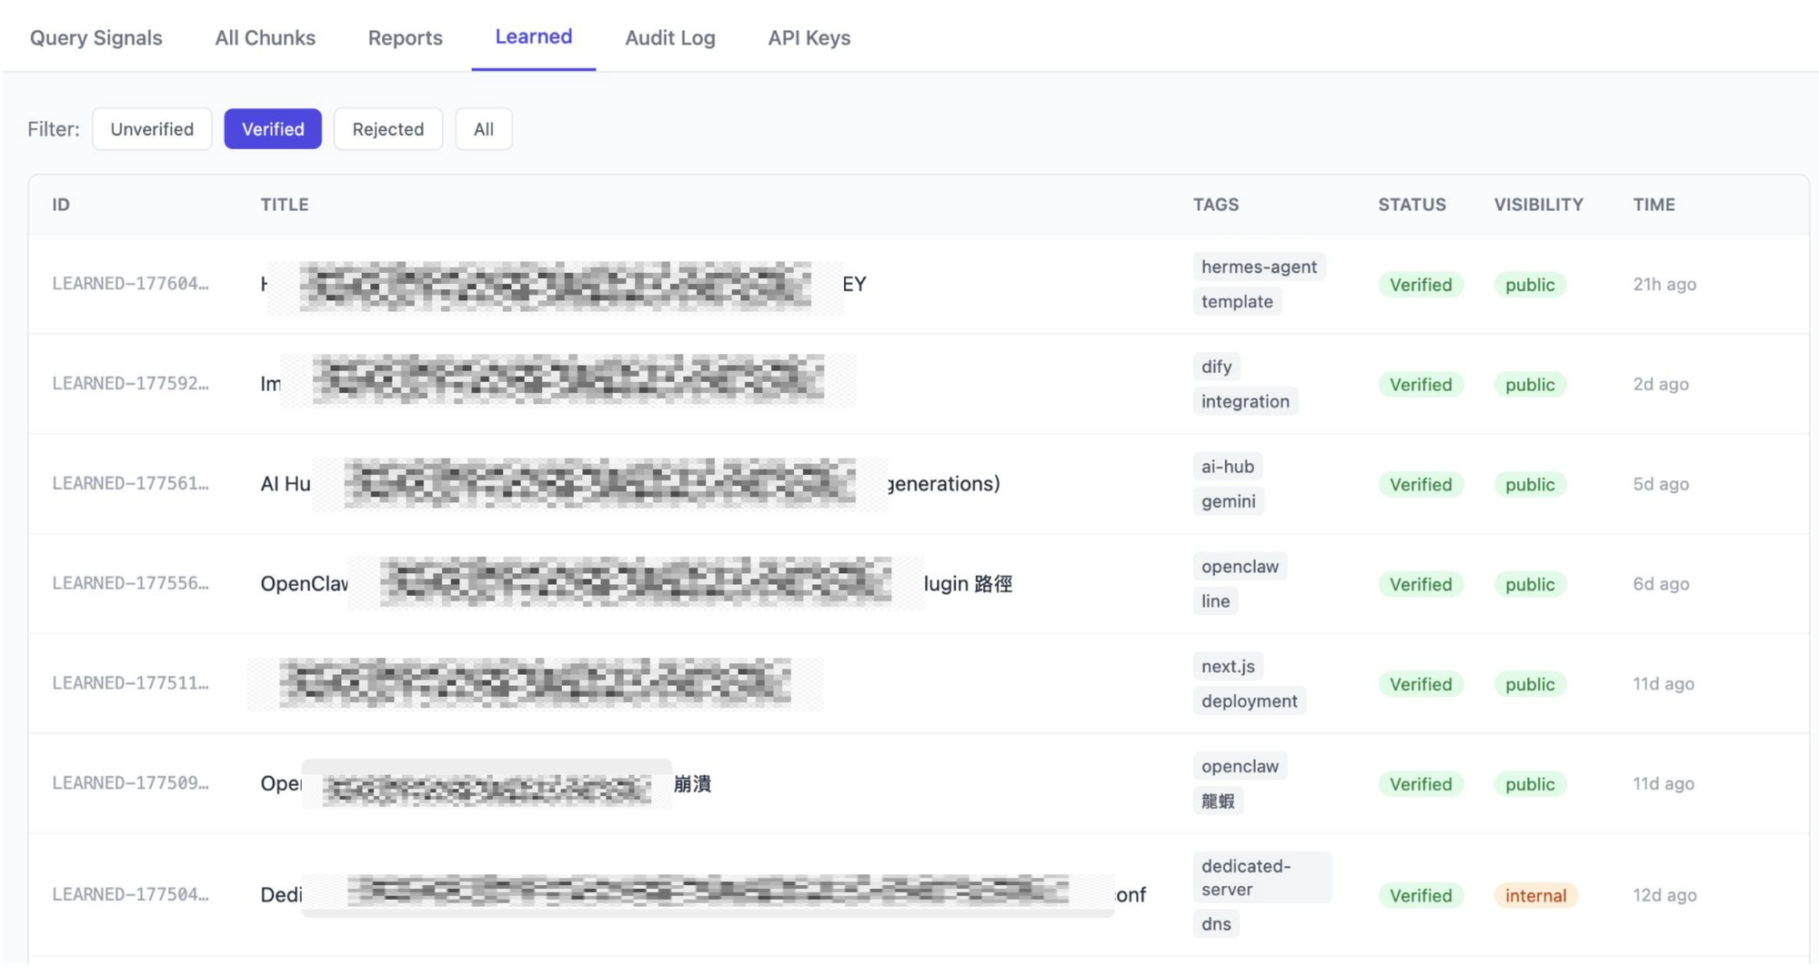This screenshot has width=1819, height=967.
Task: Go to the Reports tab
Action: [x=405, y=37]
